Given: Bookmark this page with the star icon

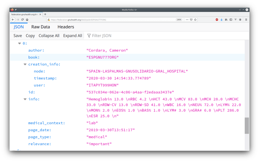Looking at the screenshot, I should click(195, 20).
